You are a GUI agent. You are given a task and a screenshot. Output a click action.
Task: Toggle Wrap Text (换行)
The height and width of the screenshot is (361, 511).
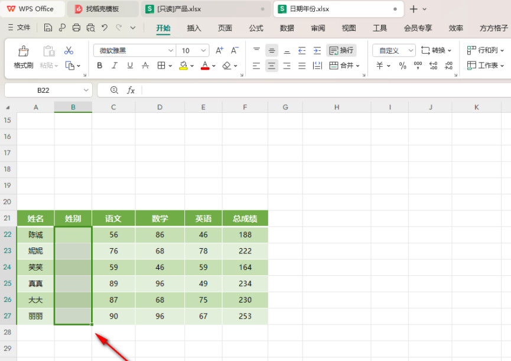coord(341,50)
